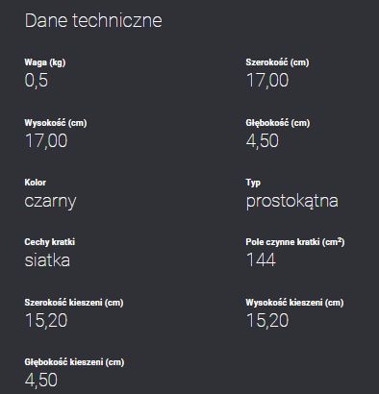Select the Typ label

(253, 183)
